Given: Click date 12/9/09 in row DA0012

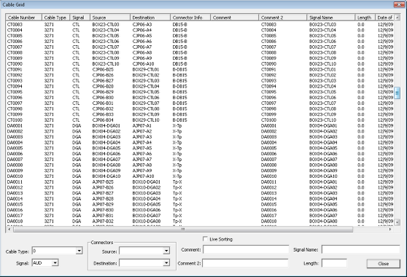Looking at the screenshot, I should [385, 187].
